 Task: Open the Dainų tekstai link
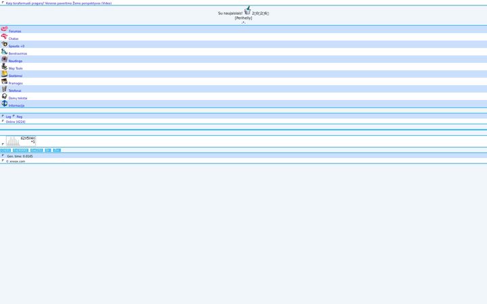point(18,98)
